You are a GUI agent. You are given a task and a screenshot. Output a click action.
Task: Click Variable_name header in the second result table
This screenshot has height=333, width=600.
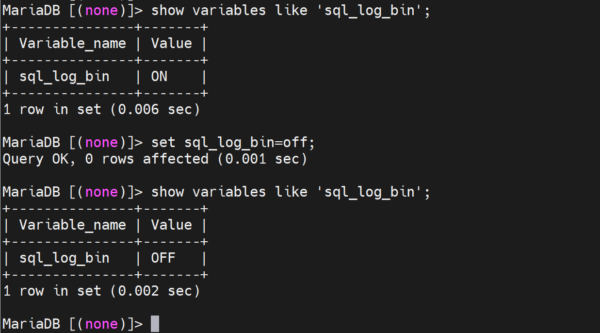pyautogui.click(x=72, y=225)
